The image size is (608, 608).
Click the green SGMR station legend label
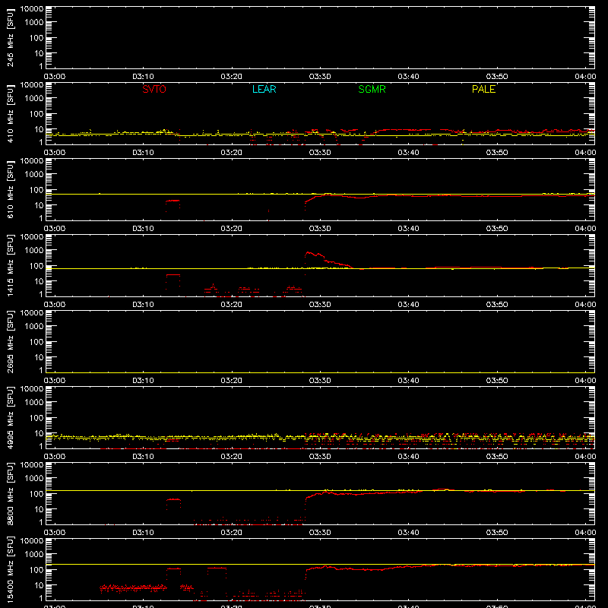(x=372, y=89)
